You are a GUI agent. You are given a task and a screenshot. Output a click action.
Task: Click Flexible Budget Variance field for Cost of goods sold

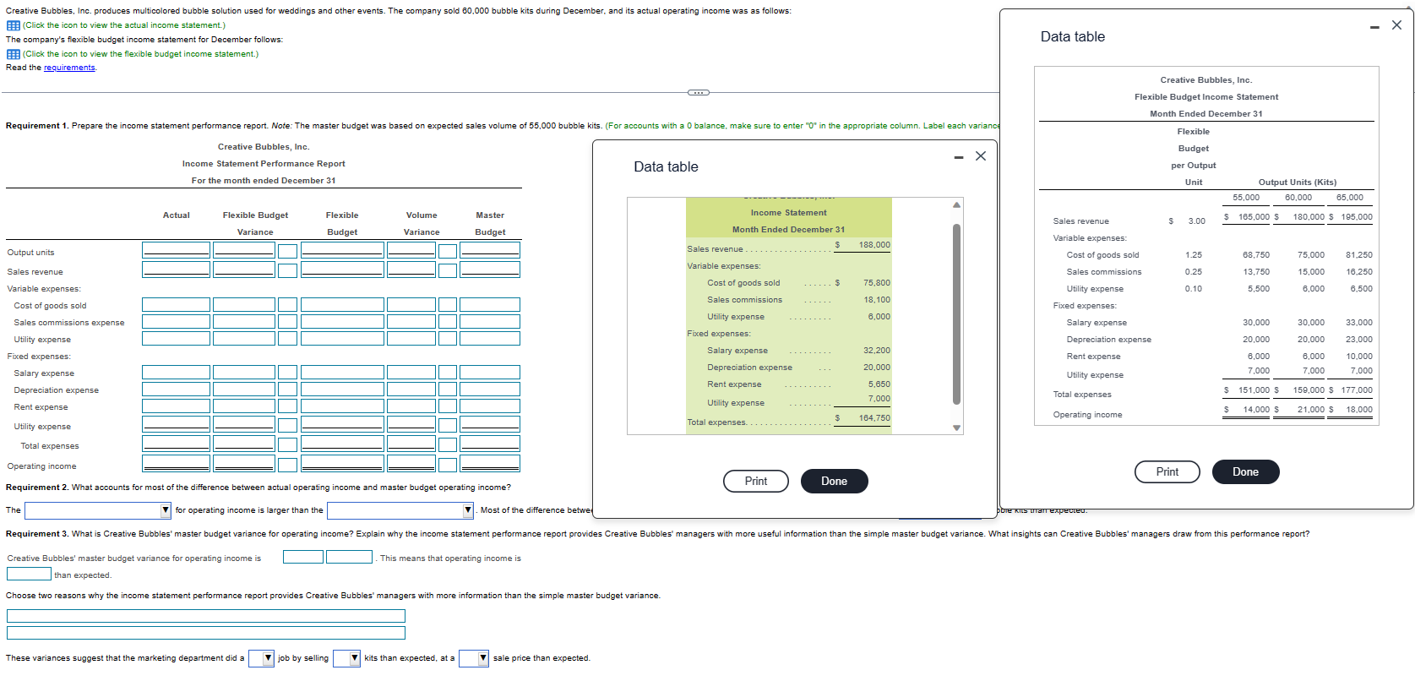pyautogui.click(x=244, y=305)
